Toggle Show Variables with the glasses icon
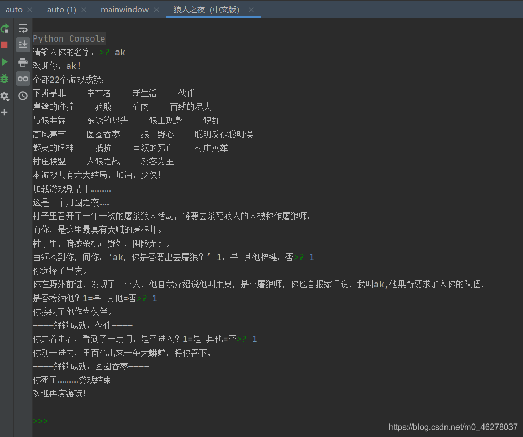Viewport: 523px width, 437px height. click(22, 79)
